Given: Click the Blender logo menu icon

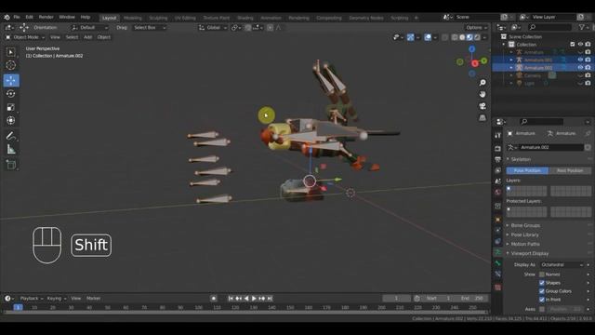Looking at the screenshot, I should [7, 17].
